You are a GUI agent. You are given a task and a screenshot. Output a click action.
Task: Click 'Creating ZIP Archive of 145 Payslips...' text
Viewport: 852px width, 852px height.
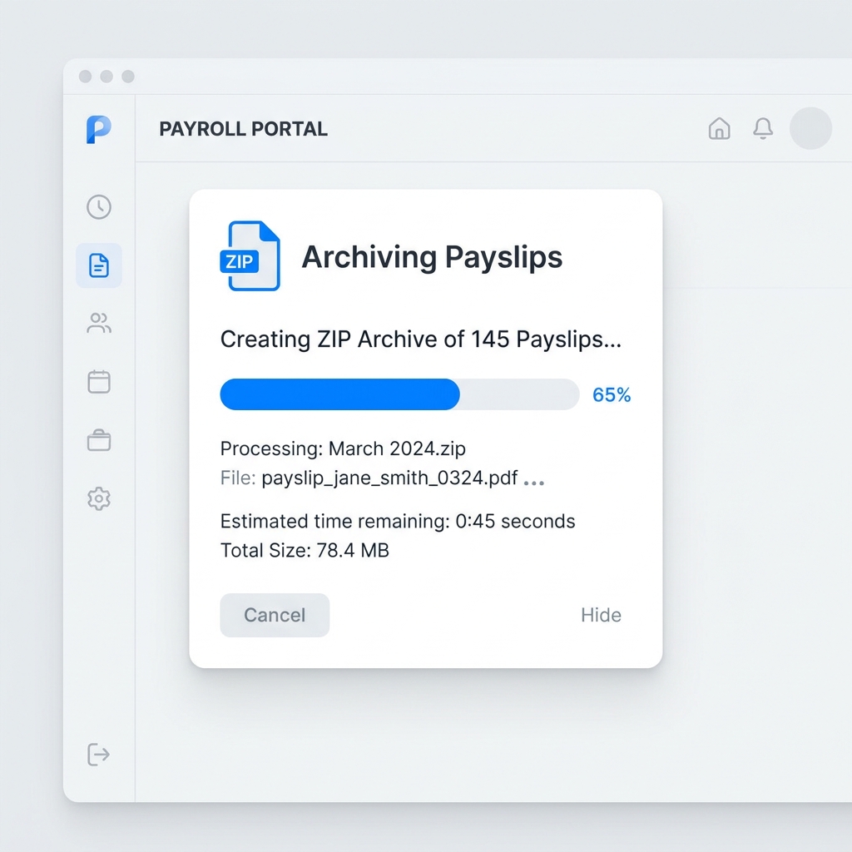point(420,339)
